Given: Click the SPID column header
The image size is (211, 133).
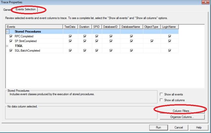Looking at the screenshot, I should (x=97, y=27).
